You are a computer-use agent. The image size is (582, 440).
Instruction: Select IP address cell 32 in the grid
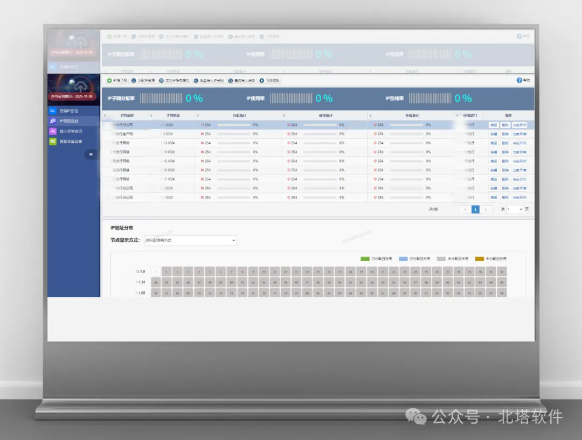(502, 271)
